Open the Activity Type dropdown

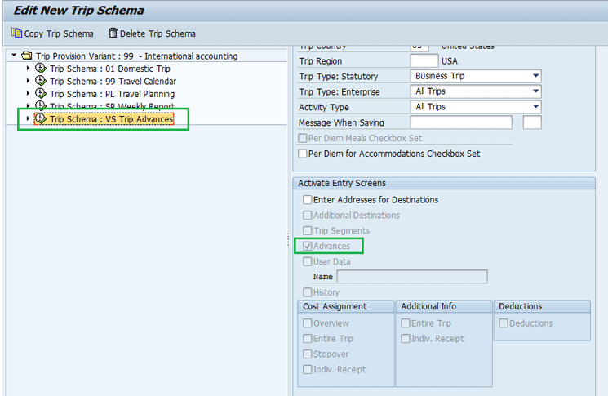[x=535, y=107]
